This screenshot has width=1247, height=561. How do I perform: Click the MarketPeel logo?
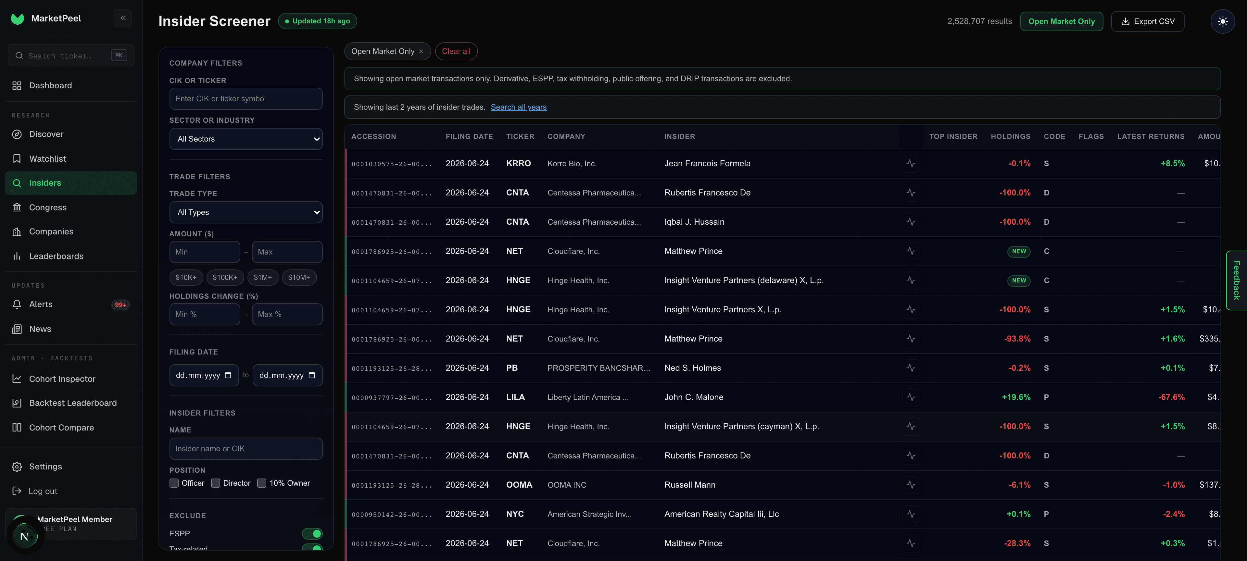(18, 19)
